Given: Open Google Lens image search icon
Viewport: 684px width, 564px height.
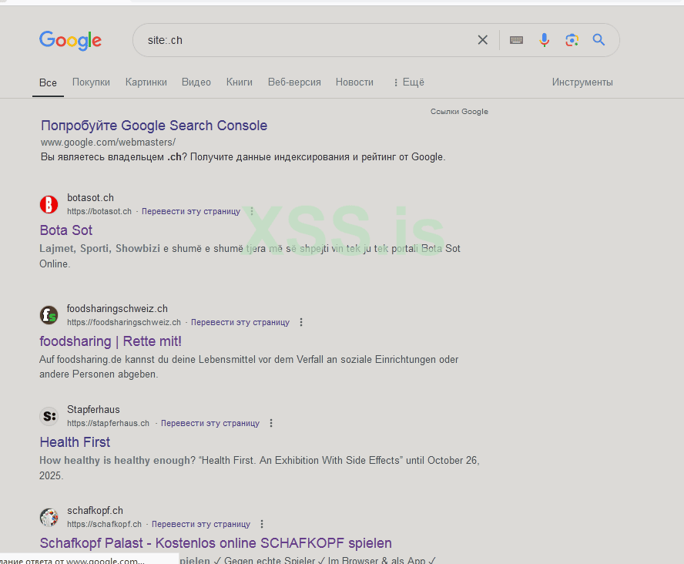Looking at the screenshot, I should [572, 40].
